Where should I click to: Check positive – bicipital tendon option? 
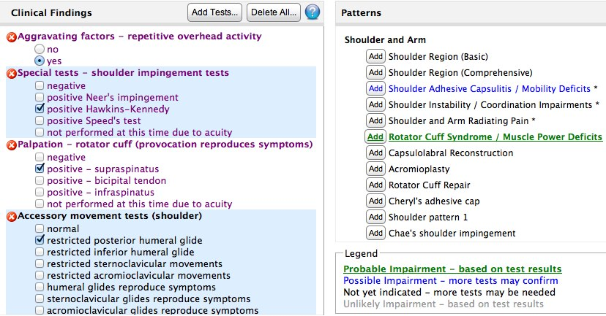click(40, 180)
